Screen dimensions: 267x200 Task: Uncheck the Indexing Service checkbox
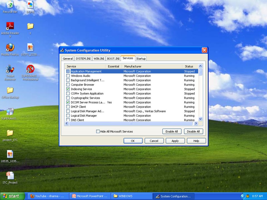pos(68,89)
